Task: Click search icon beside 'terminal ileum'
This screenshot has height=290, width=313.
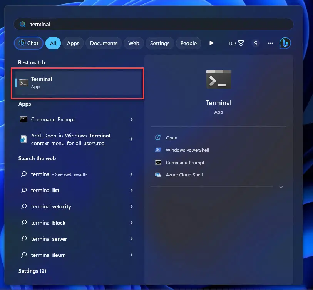Action: (24, 255)
